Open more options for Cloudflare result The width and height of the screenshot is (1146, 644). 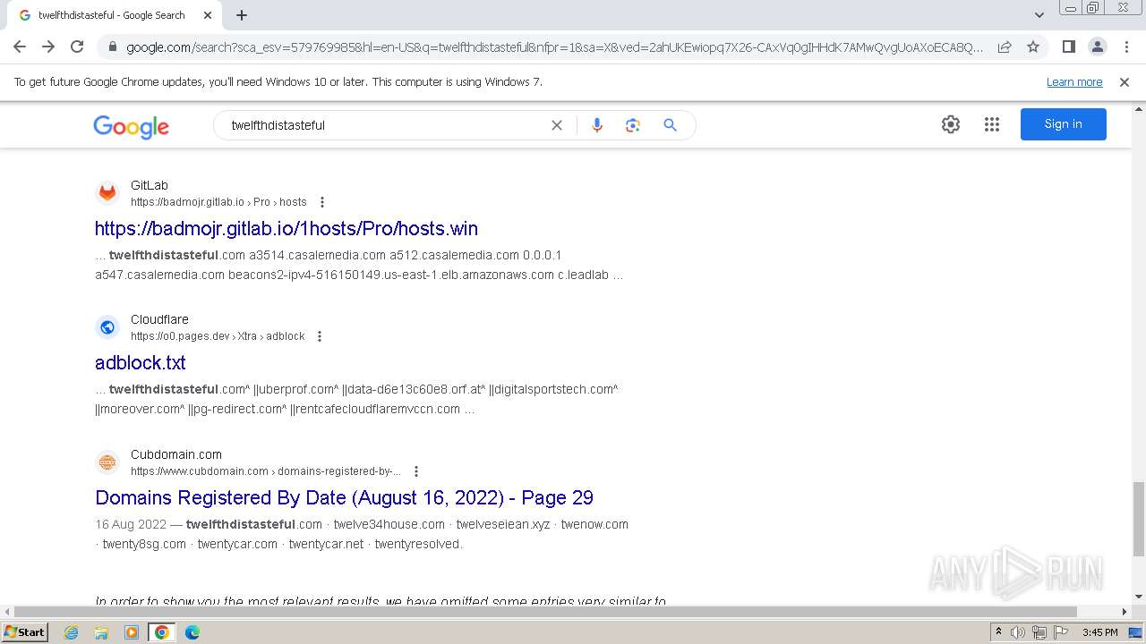pyautogui.click(x=320, y=336)
